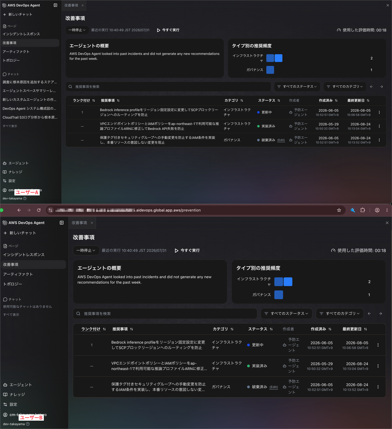Open アーティファクト page in bottom window
392x429 pixels.
pyautogui.click(x=18, y=274)
